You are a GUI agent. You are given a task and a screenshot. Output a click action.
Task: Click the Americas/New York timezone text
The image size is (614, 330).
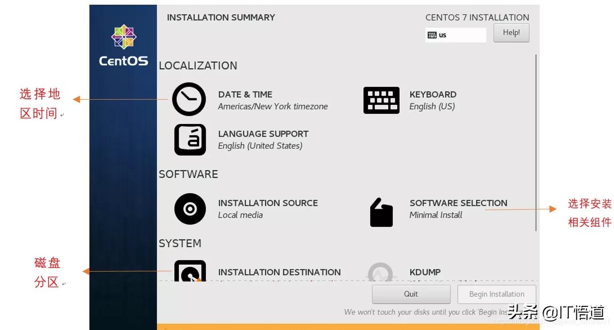point(272,106)
